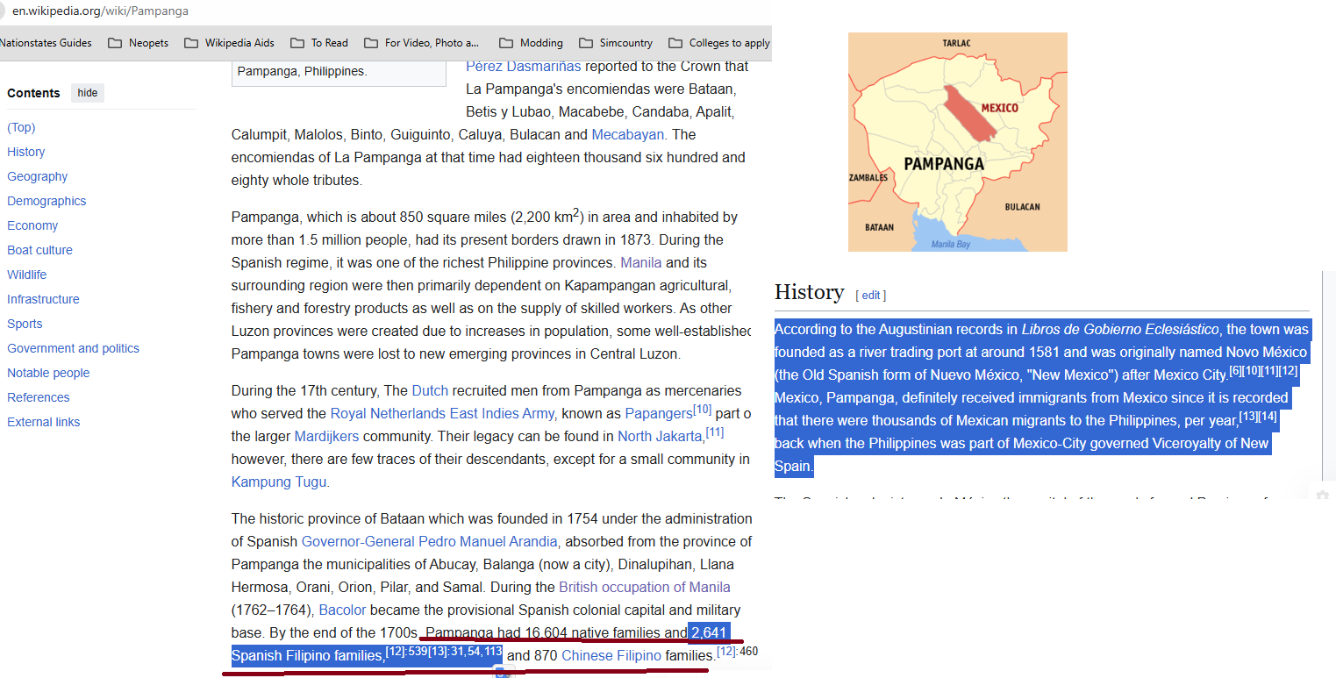This screenshot has width=1336, height=678.
Task: Open British occupation of Manila link
Action: [x=645, y=587]
